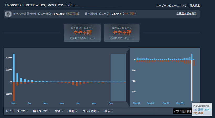Open 個人設定 preferences link
Screen dimensions: 215x118
coord(195,5)
